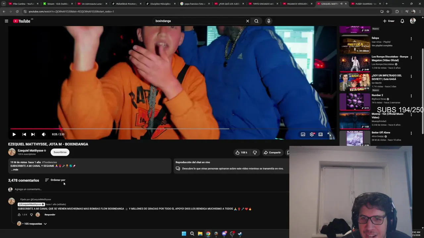Clear the boxindanga search text

point(247,21)
